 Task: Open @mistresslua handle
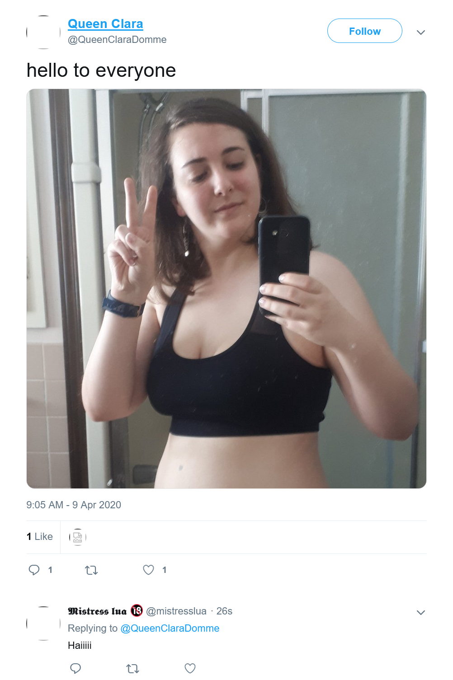176,611
